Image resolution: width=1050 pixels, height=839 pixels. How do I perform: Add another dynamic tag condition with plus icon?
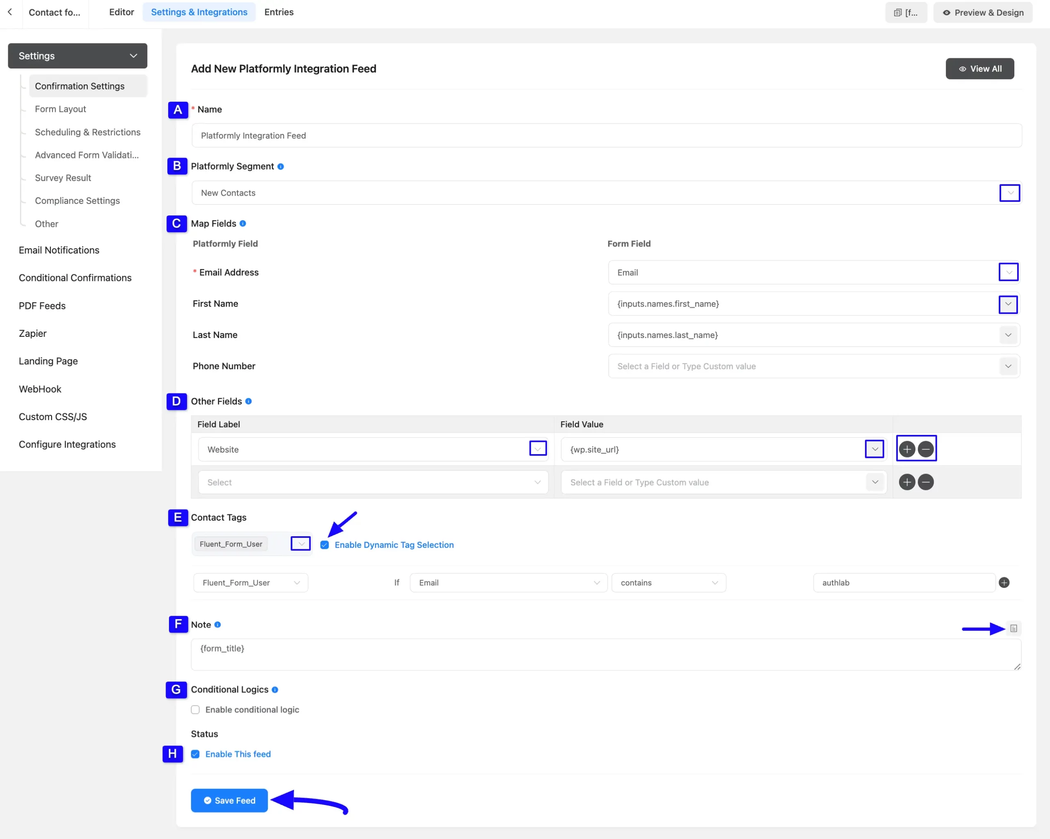pos(1004,583)
